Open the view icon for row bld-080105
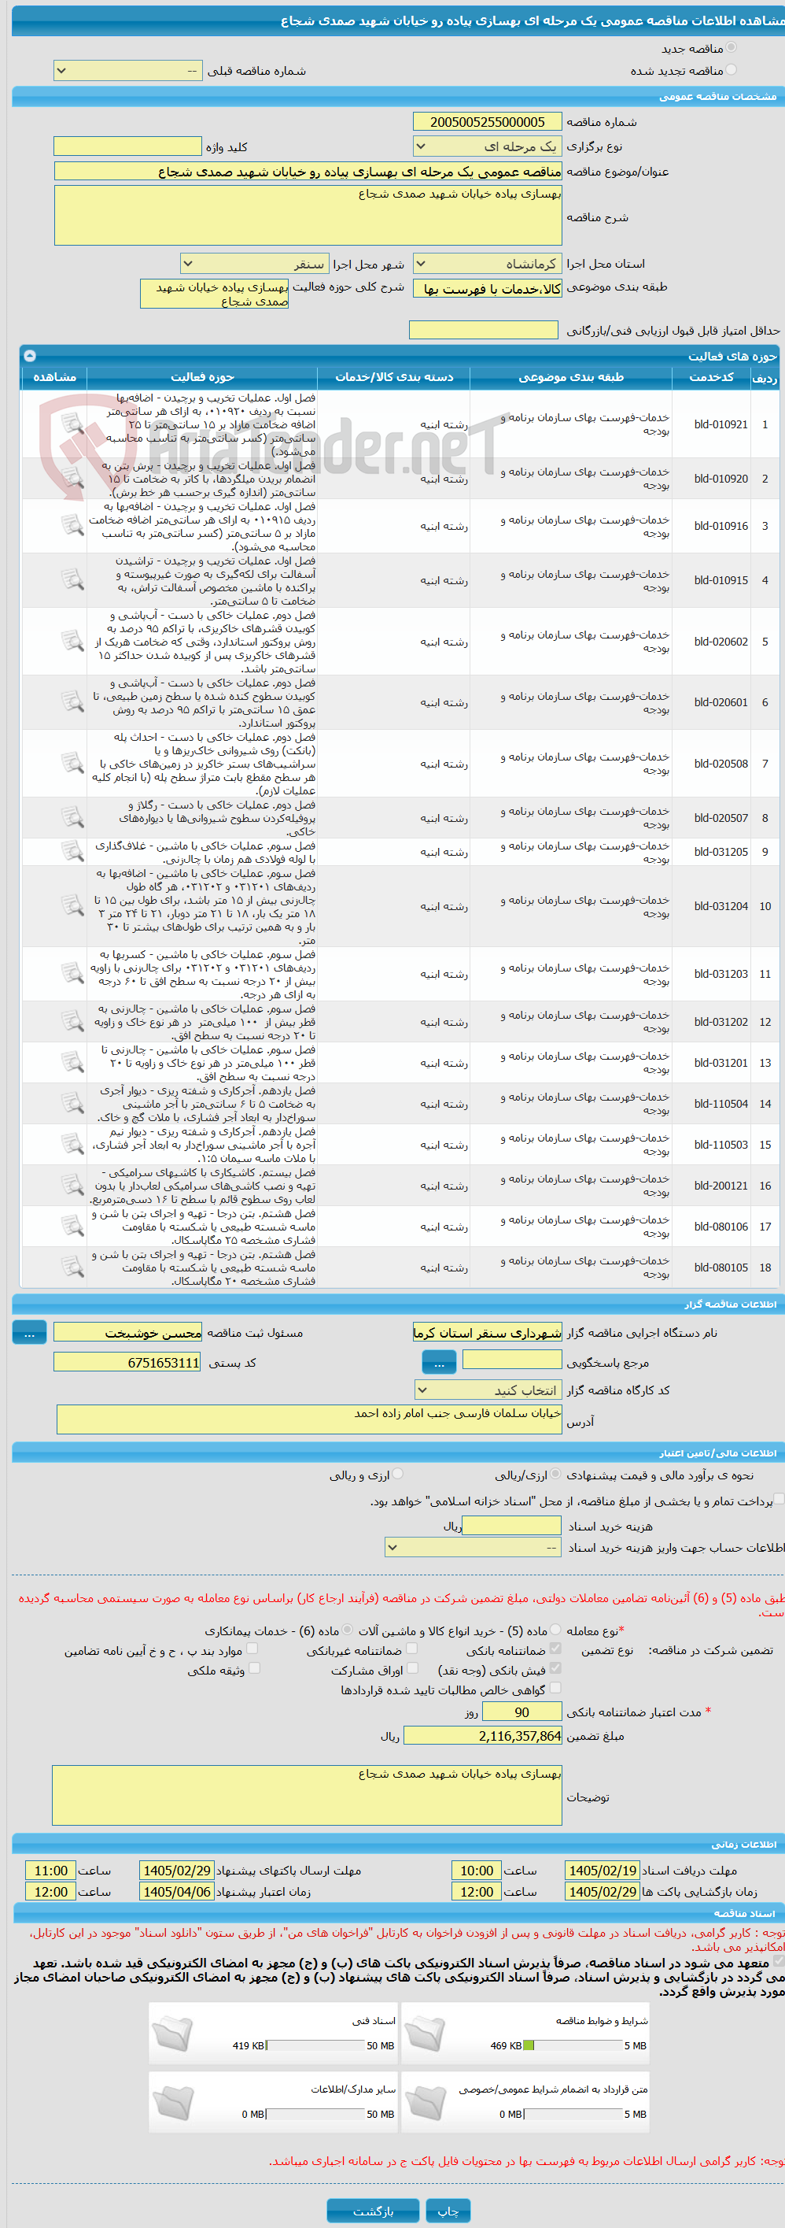The image size is (785, 2228). click(x=72, y=1267)
